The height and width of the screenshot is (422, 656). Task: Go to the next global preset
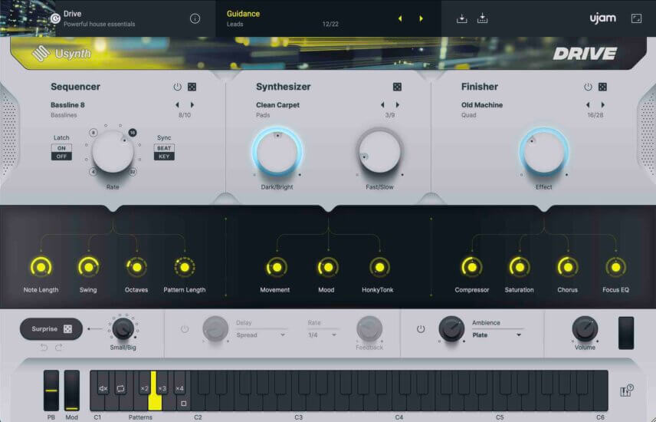click(x=421, y=18)
